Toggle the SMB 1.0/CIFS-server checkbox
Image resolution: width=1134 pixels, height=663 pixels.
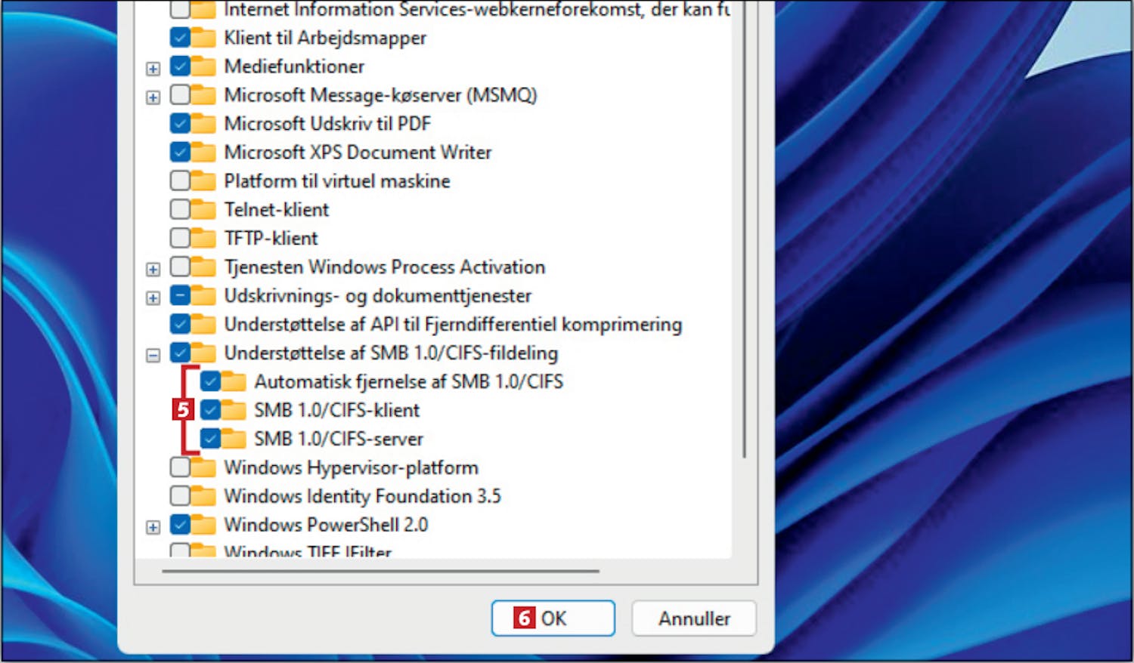210,439
